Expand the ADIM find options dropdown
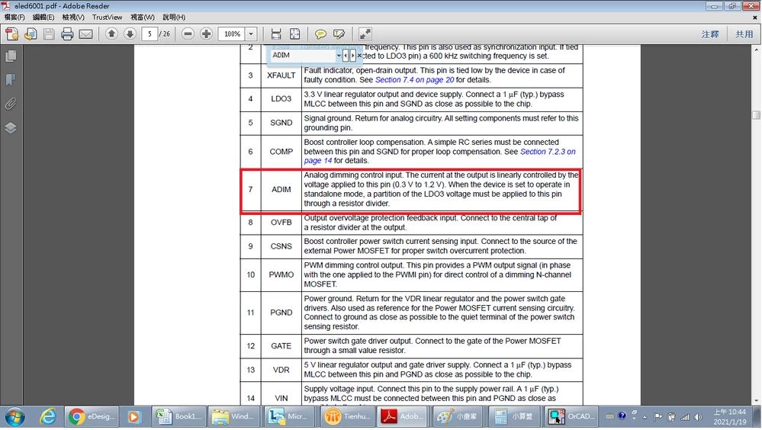 339,56
